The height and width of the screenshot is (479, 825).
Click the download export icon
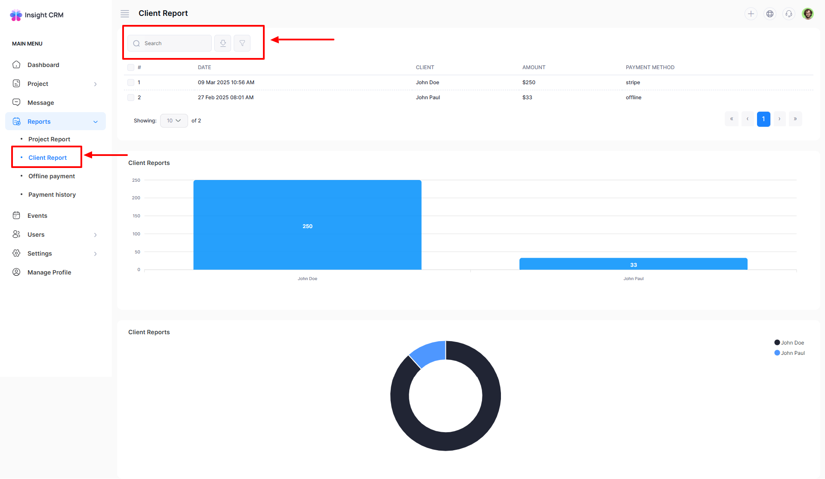(x=223, y=43)
